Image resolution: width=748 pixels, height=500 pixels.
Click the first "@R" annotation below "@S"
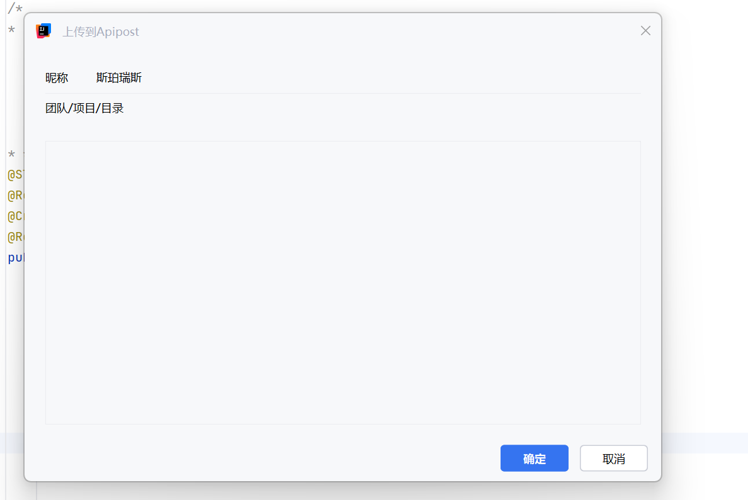pos(15,196)
